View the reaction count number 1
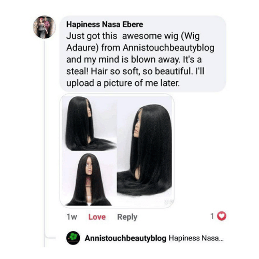This screenshot has height=259, width=259. 212,216
